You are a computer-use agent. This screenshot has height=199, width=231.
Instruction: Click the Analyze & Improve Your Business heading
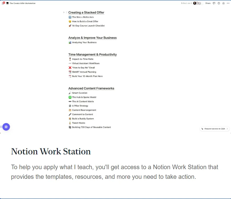tap(93, 38)
